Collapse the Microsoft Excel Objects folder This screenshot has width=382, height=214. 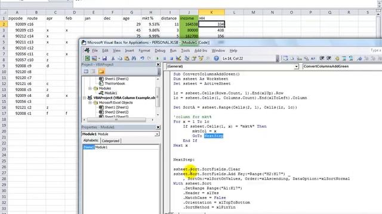click(x=90, y=103)
